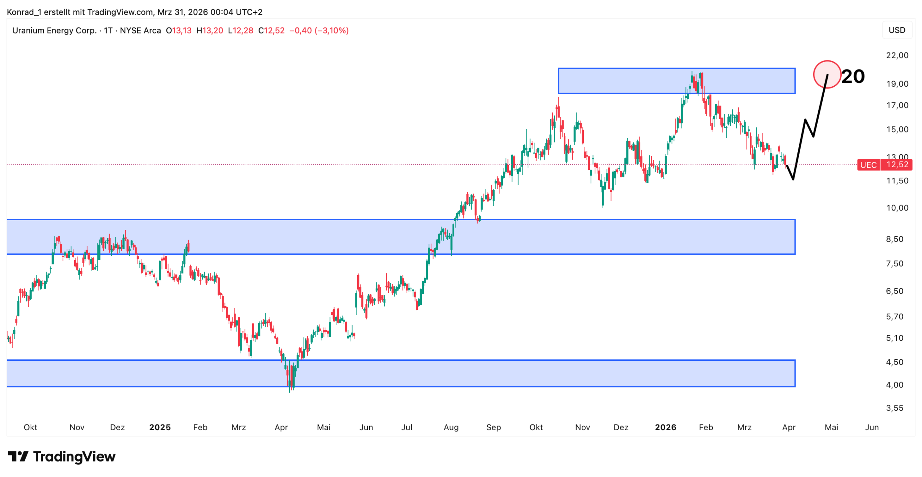The height and width of the screenshot is (477, 922).
Task: Click the 2025 label on time axis
Action: 160,427
